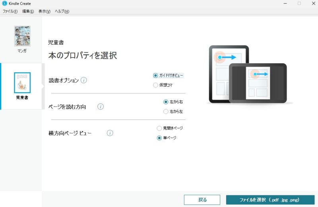The height and width of the screenshot is (207, 318).
Task: Click info icon beside ページを読む方向
Action: click(101, 106)
